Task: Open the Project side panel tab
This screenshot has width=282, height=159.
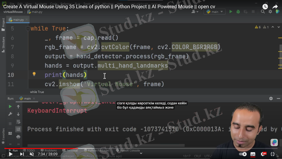Action: click(x=3, y=24)
